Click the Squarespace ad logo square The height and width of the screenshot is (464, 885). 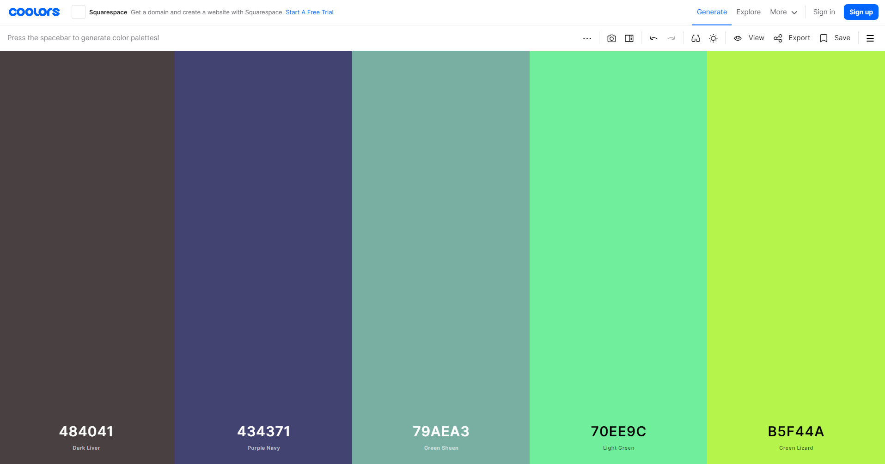(x=79, y=12)
